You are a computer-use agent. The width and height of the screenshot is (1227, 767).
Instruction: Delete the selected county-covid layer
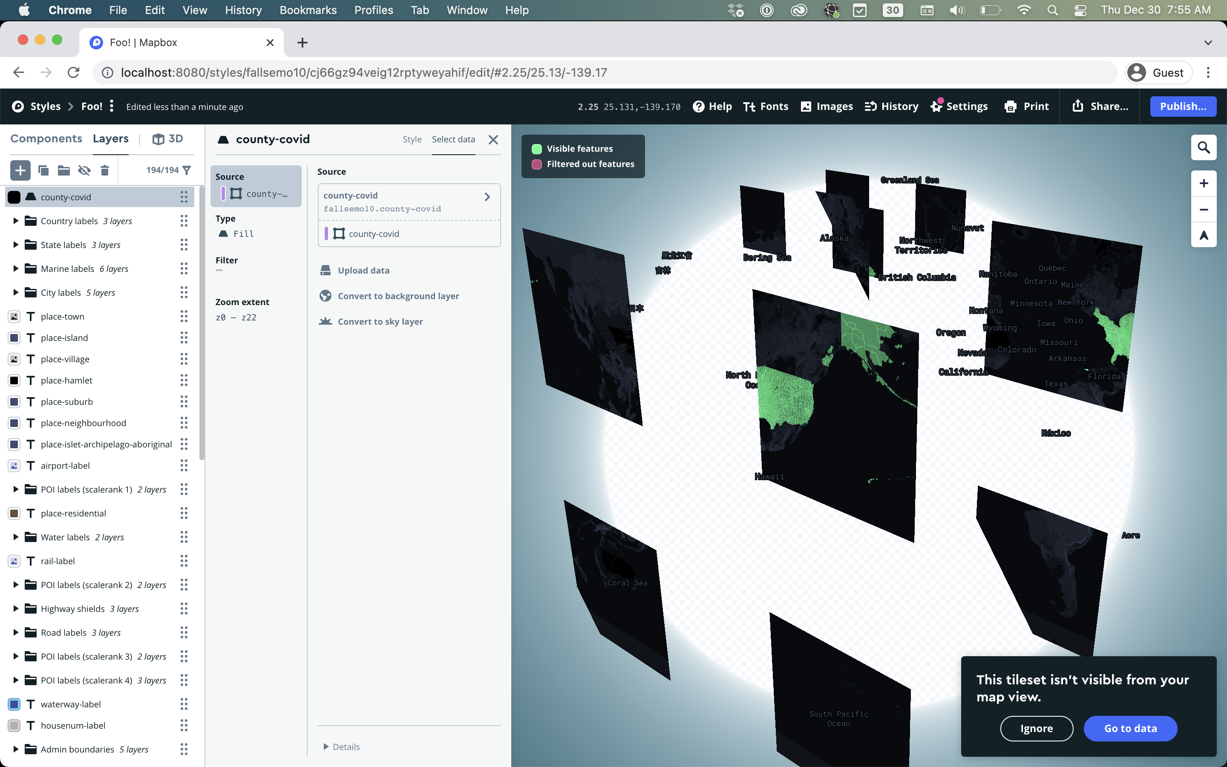tap(105, 170)
